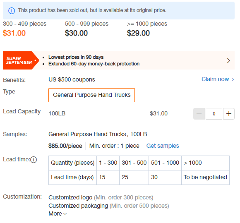The height and width of the screenshot is (223, 240).
Task: Click the Customized packaging option
Action: pyautogui.click(x=78, y=206)
